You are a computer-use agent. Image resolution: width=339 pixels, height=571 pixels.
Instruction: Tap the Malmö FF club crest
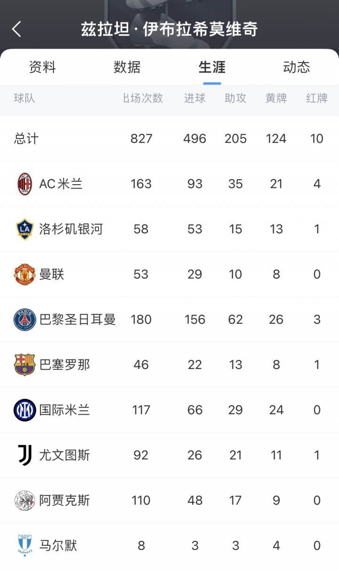click(24, 546)
